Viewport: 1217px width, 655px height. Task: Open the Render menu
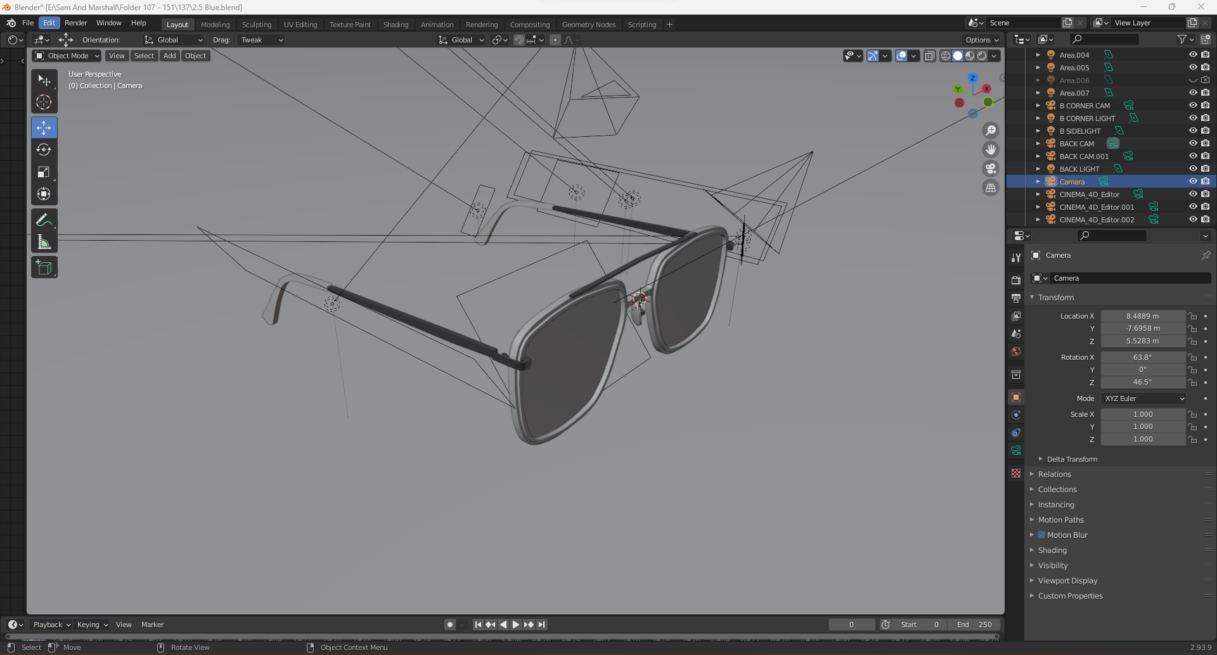tap(75, 23)
